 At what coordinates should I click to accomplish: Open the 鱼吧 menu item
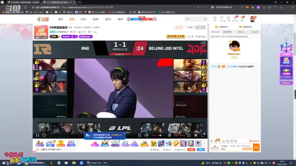coord(120,19)
